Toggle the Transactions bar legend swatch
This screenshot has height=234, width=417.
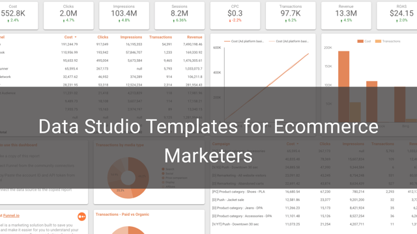(x=378, y=41)
